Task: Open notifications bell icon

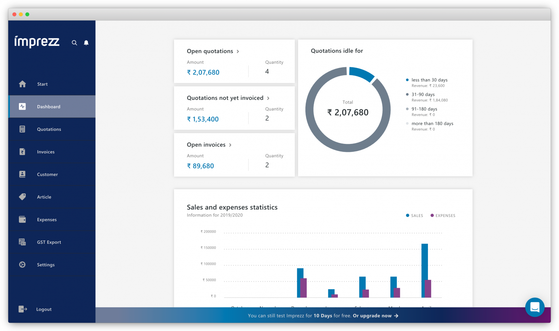Action: point(86,43)
